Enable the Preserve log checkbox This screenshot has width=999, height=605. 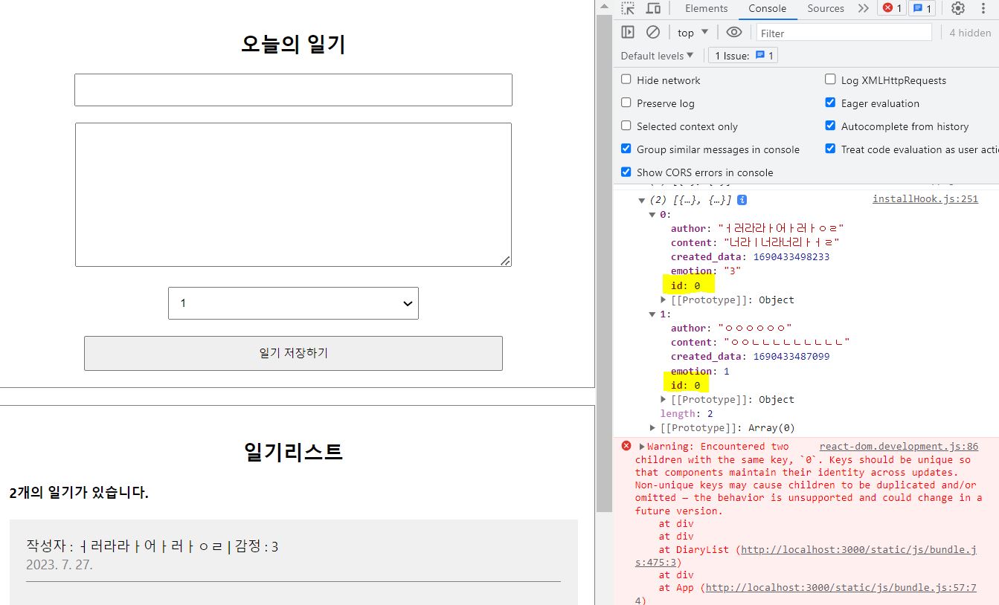coord(626,103)
